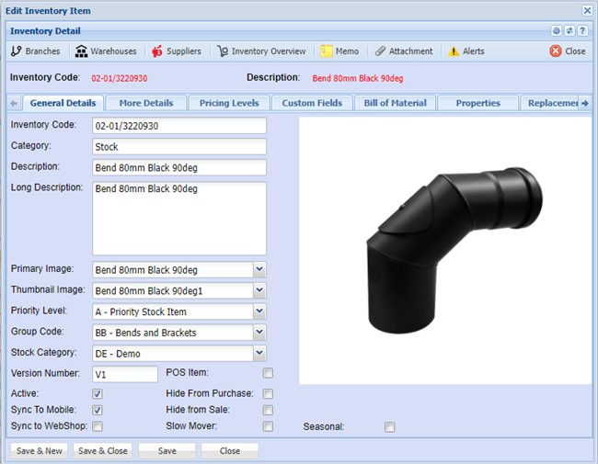Click the Version Number input field
The height and width of the screenshot is (464, 598).
pos(125,374)
